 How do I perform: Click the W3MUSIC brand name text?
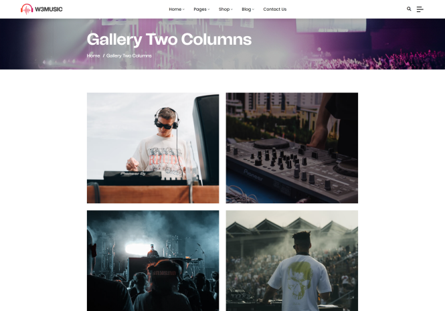tap(49, 9)
